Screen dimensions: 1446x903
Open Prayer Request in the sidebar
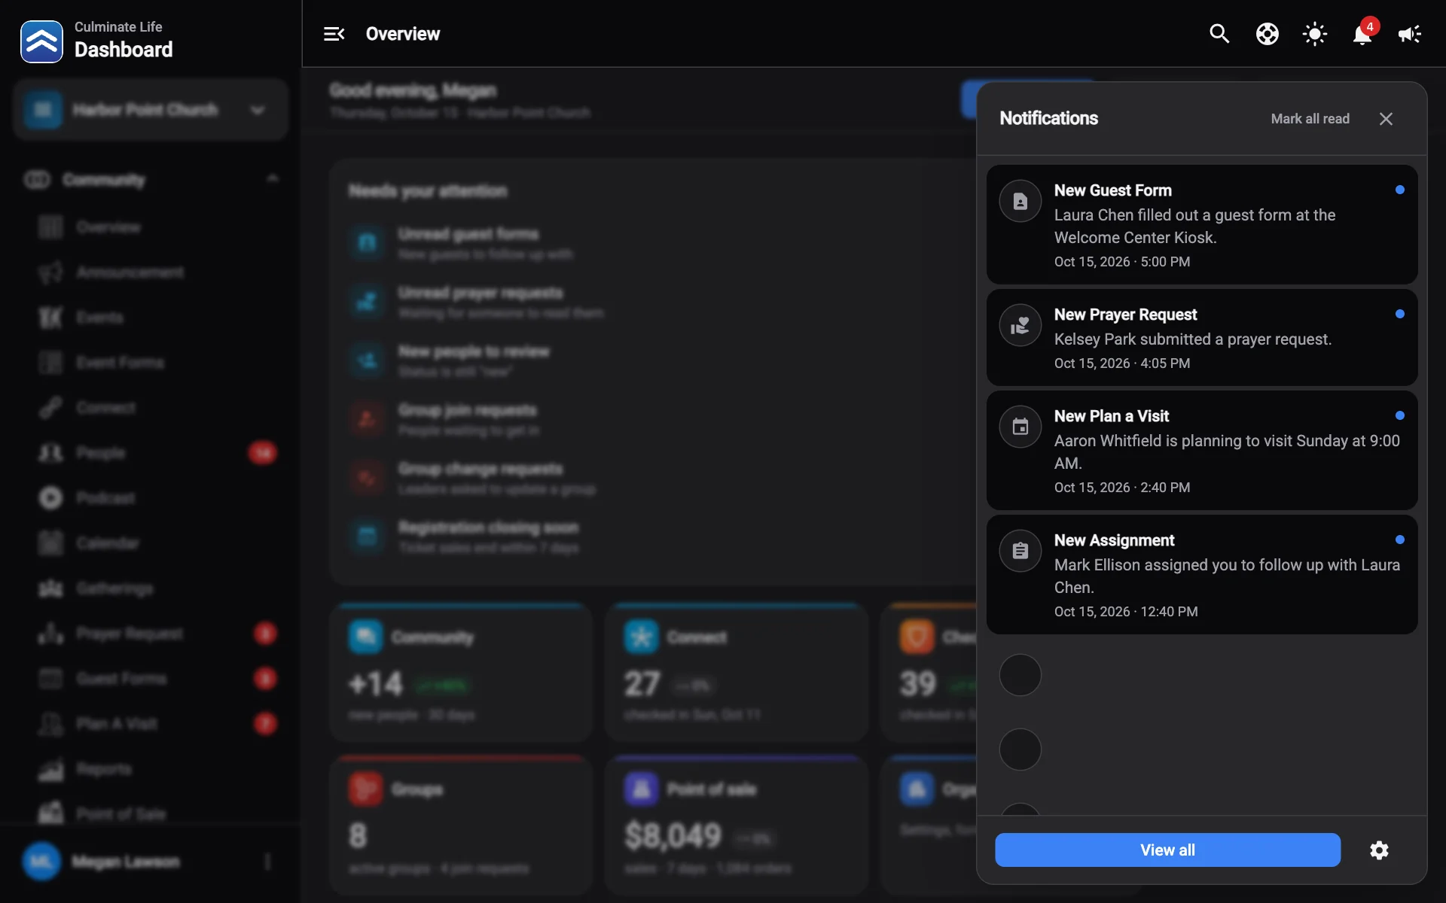[151, 633]
